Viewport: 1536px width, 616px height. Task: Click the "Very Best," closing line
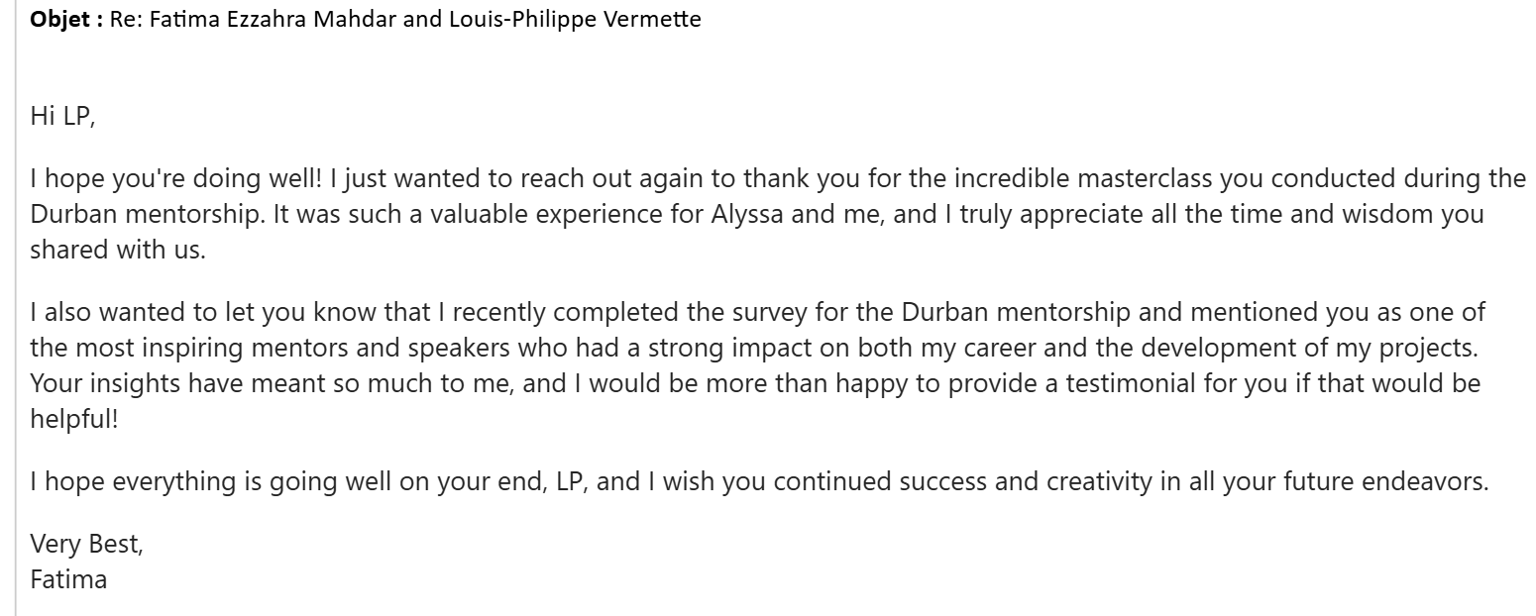coord(86,544)
